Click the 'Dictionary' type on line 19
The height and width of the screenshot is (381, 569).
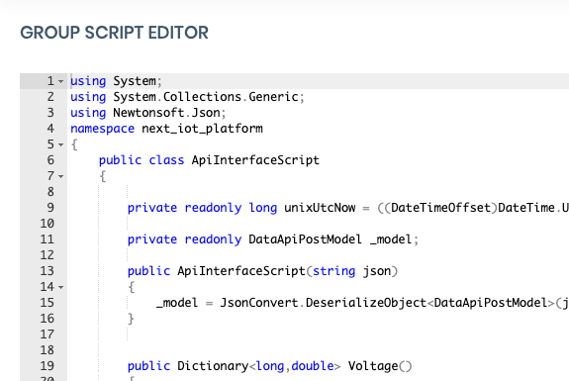point(213,366)
